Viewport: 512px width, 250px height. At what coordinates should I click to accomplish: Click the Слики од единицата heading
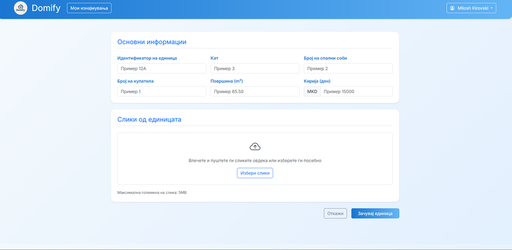coord(149,120)
